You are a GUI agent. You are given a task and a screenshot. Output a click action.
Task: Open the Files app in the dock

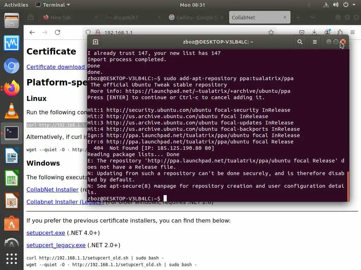tap(12, 21)
